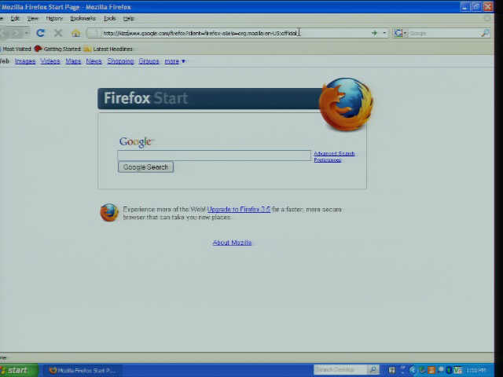This screenshot has width=503, height=377.
Task: Click the Google logo on start page
Action: coord(136,141)
